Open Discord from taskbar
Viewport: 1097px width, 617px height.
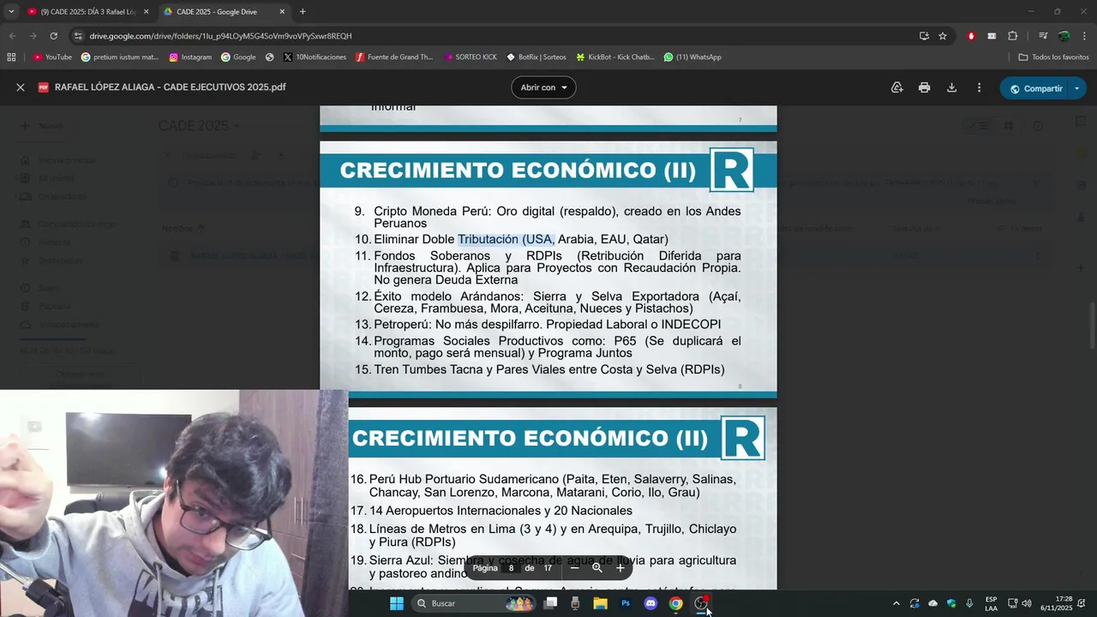[650, 603]
